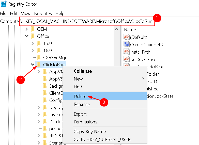This screenshot has height=145, width=199.
Task: Open the New submenu in context menu
Action: [105, 79]
